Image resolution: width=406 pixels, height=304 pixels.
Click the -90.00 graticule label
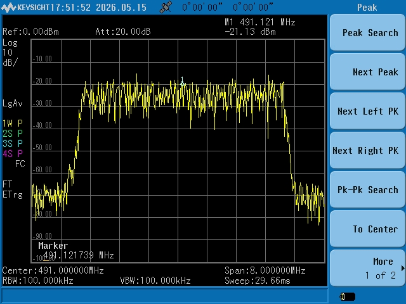[43, 236]
